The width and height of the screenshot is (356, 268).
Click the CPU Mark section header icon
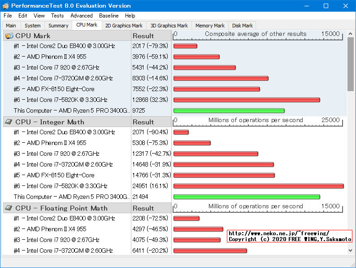point(9,35)
